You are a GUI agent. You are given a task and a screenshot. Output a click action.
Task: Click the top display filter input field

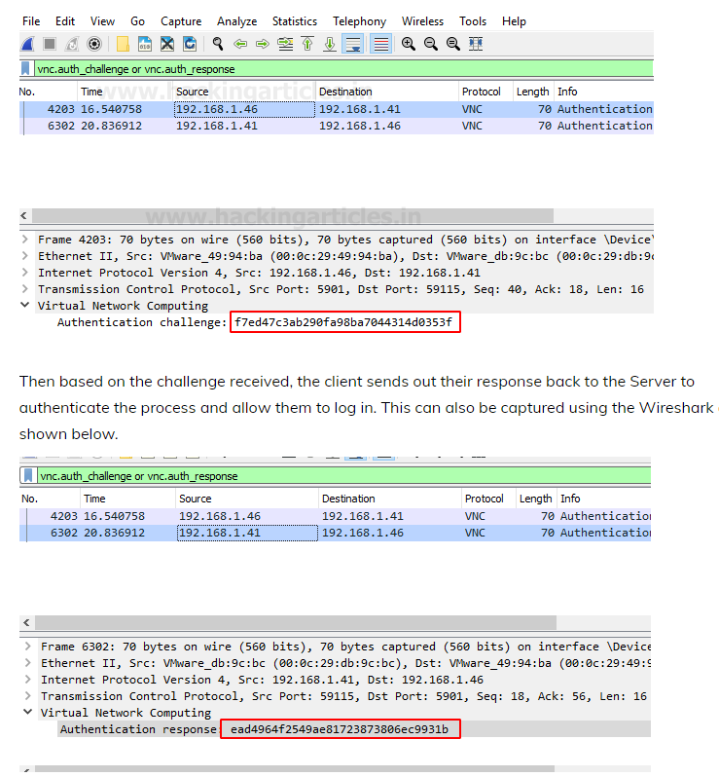(344, 69)
